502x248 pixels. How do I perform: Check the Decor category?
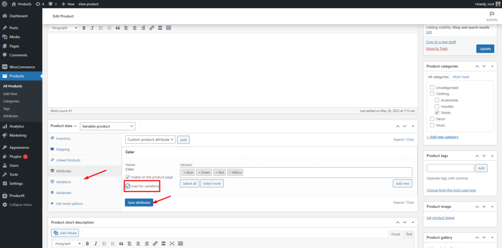tap(432, 119)
